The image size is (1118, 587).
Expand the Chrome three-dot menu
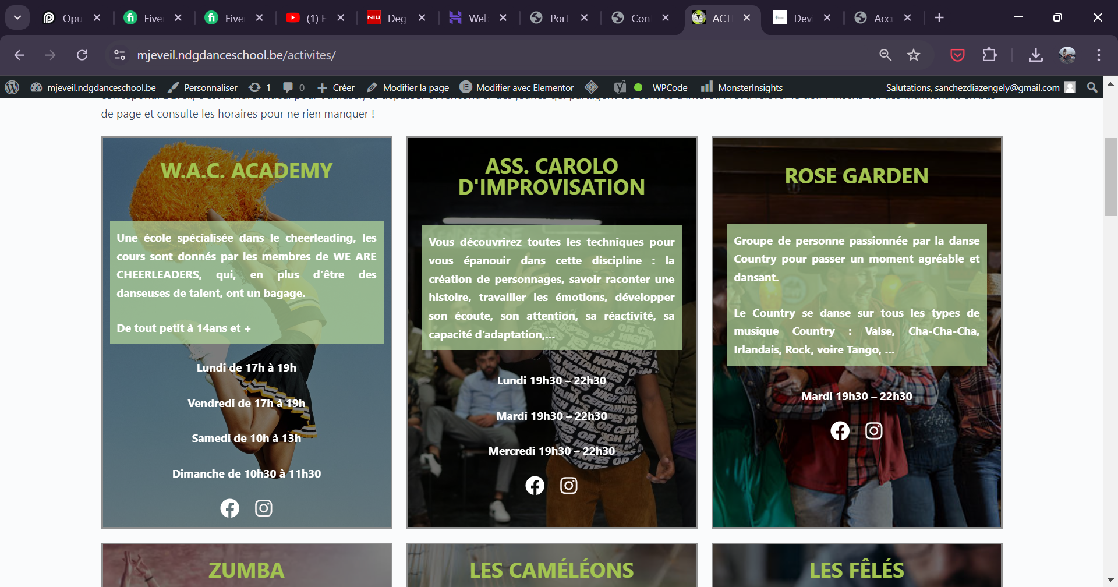[x=1098, y=55]
